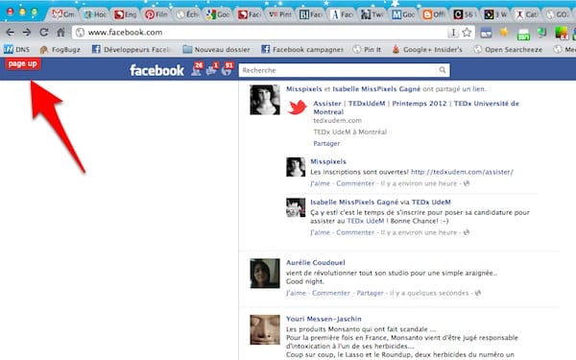Open the Youri Messen-Jaschin profile name
This screenshot has height=360, width=576.
[324, 319]
